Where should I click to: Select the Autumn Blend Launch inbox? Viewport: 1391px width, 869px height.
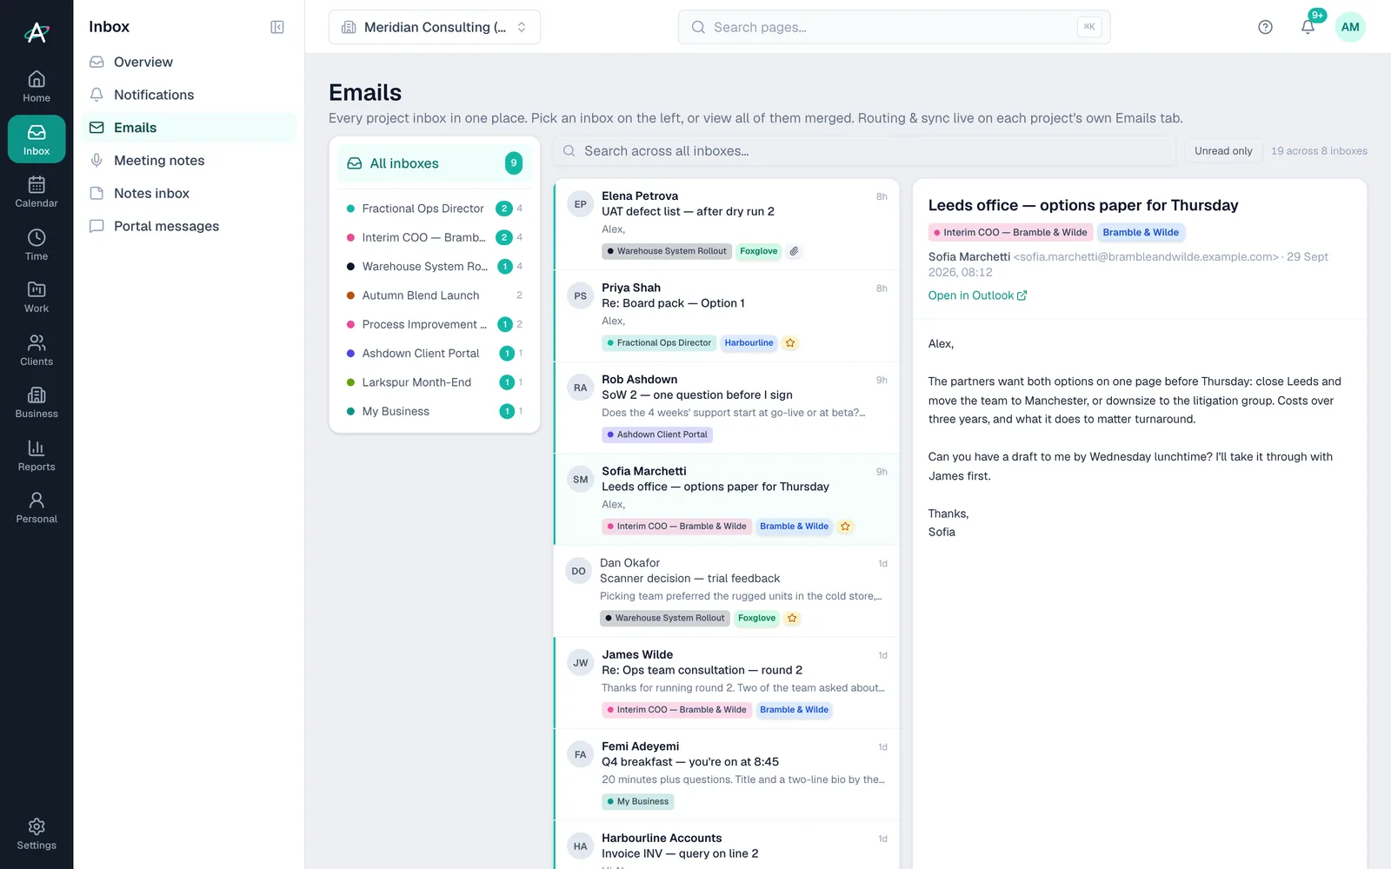[x=435, y=295]
